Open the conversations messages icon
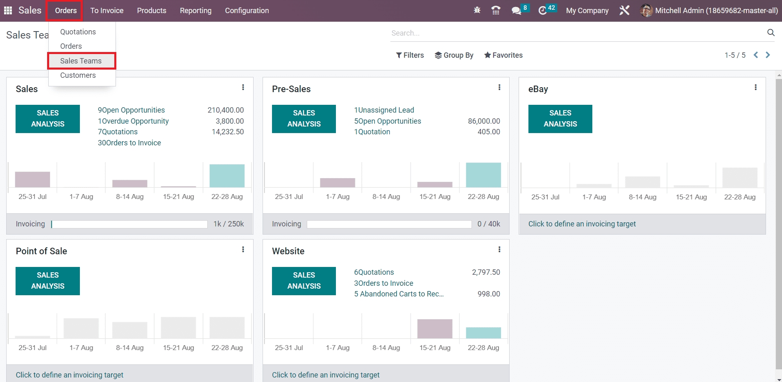This screenshot has width=782, height=382. (x=517, y=11)
